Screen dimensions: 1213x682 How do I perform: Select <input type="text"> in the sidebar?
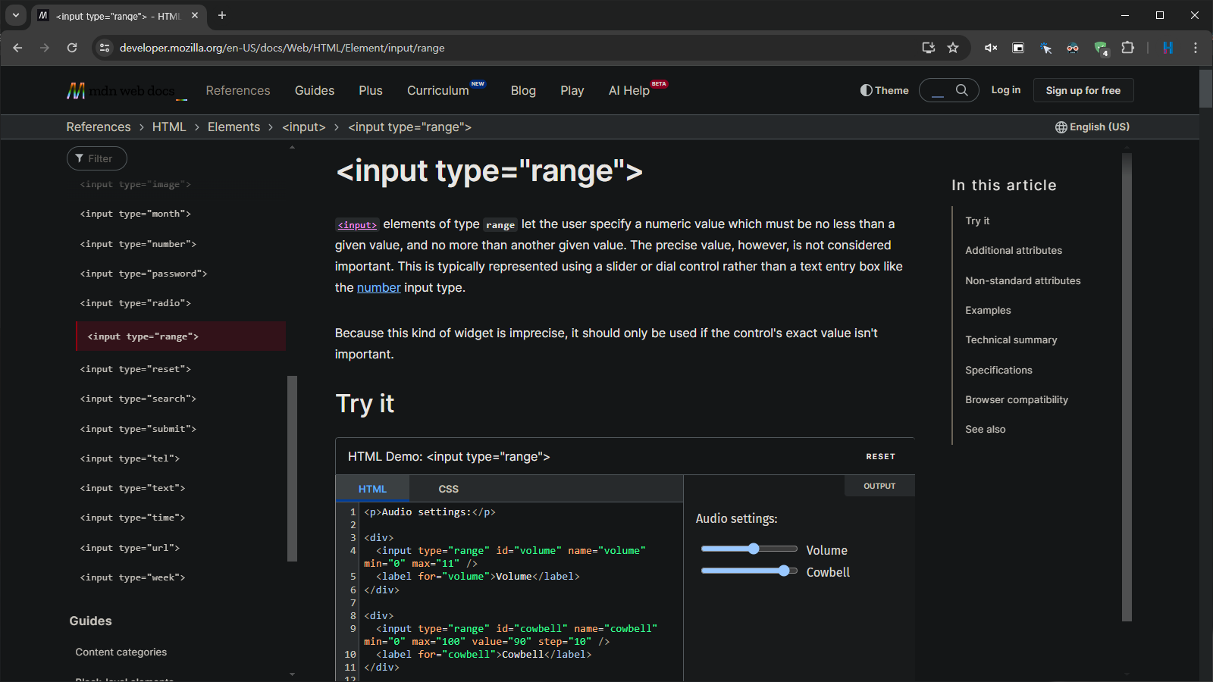coord(133,488)
